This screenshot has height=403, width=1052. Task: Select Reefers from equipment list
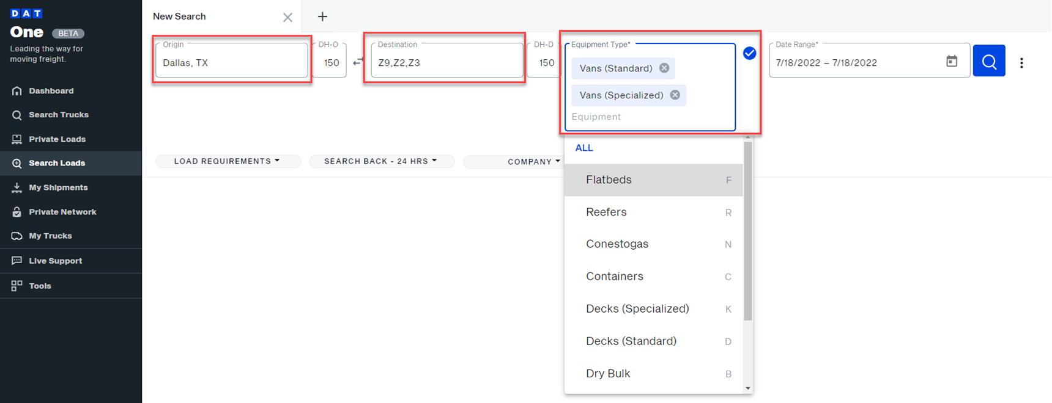(653, 212)
